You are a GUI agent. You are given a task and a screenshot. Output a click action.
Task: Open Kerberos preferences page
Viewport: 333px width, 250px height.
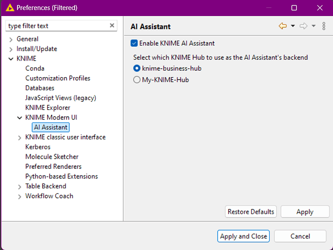point(38,147)
